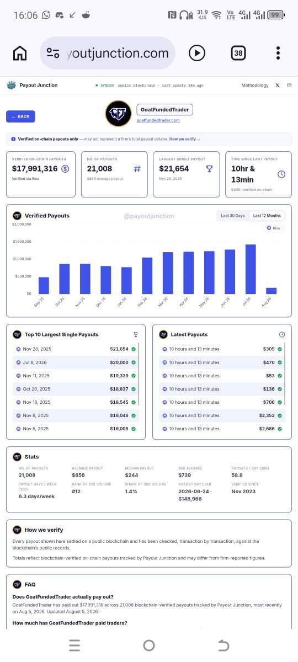Tap the address bar URL field
The width and height of the screenshot is (298, 662).
108,53
